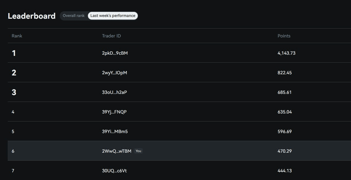The height and width of the screenshot is (180, 351).
Task: Switch to the Overall rank view
Action: pyautogui.click(x=74, y=16)
